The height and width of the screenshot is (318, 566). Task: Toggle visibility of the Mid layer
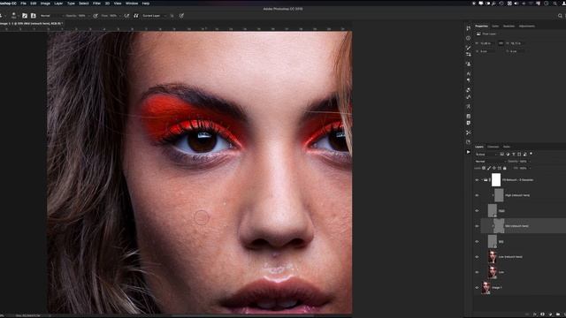pyautogui.click(x=477, y=241)
